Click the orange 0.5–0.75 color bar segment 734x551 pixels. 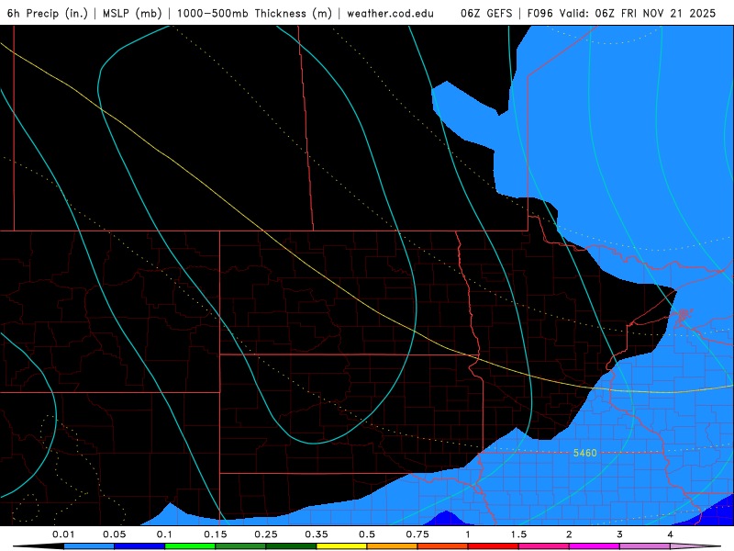click(393, 546)
